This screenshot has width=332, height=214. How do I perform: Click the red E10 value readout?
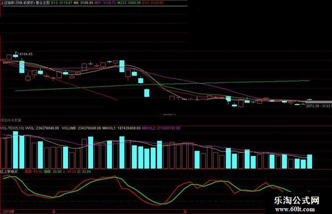pyautogui.click(x=153, y=3)
